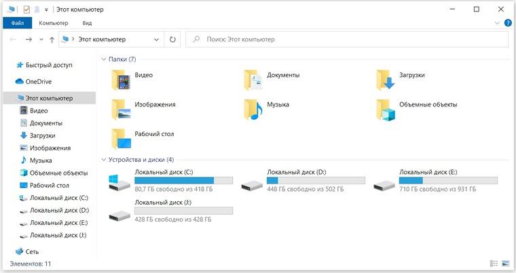Image resolution: width=516 pixels, height=273 pixels.
Task: Click the E: drive usage bar
Action: (x=448, y=180)
